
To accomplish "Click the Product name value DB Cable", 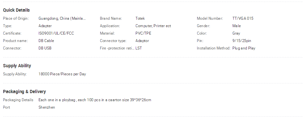I will pyautogui.click(x=46, y=41).
